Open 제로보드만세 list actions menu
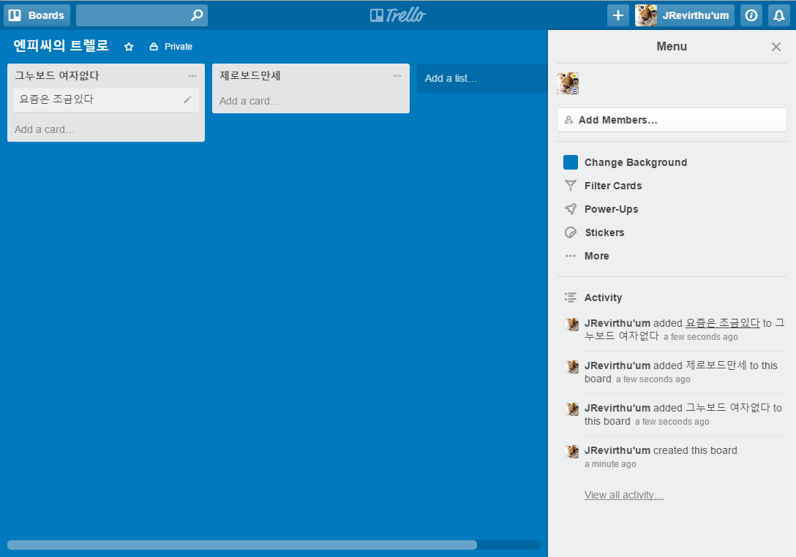 397,76
